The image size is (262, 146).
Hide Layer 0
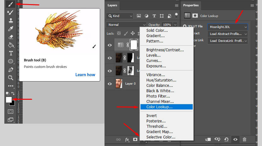coord(110,84)
